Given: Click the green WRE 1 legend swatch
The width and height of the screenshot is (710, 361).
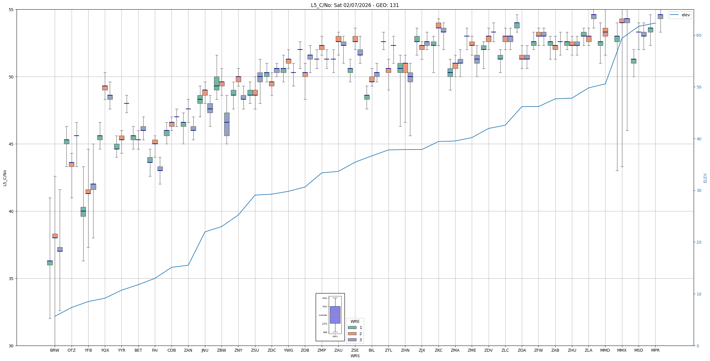Looking at the screenshot, I should click(352, 328).
